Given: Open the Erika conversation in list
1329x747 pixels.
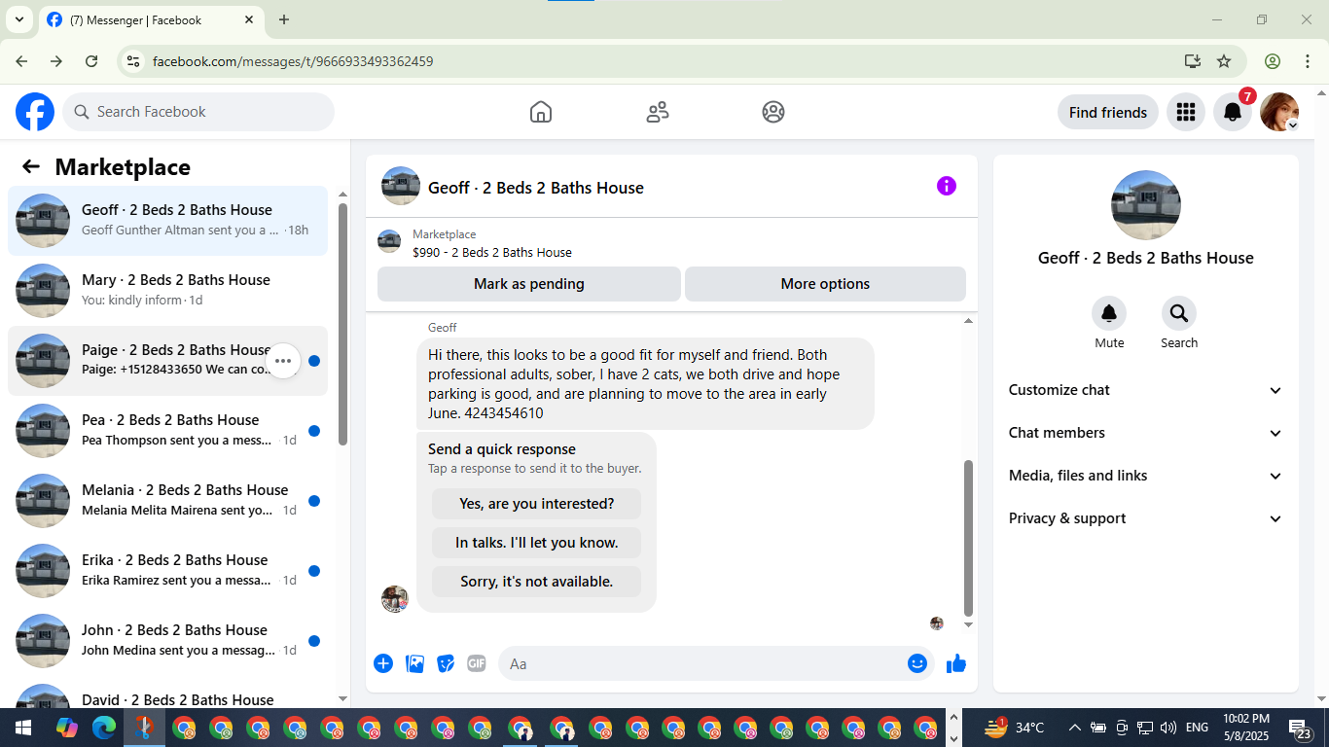Looking at the screenshot, I should click(167, 571).
